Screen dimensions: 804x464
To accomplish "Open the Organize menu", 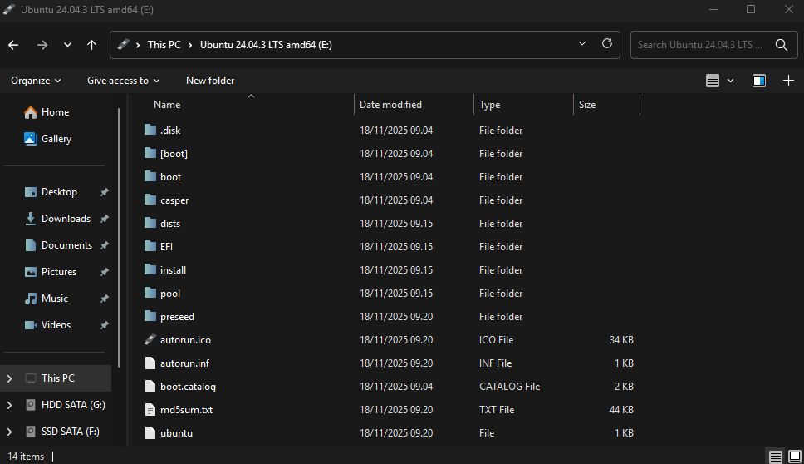I will (36, 81).
